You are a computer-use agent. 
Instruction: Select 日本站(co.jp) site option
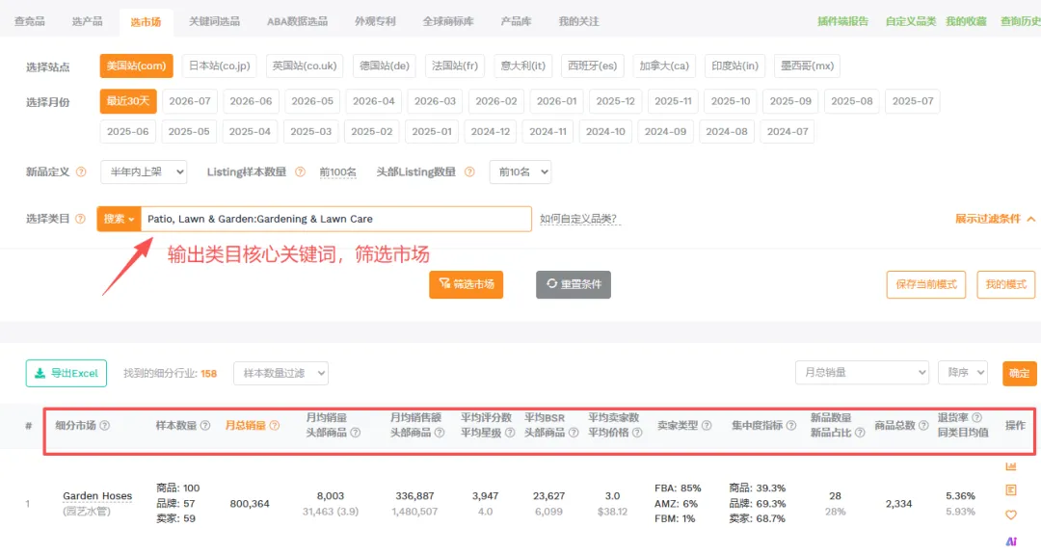(219, 66)
